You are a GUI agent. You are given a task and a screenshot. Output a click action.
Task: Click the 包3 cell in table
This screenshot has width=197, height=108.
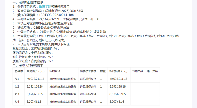click(x=17, y=94)
